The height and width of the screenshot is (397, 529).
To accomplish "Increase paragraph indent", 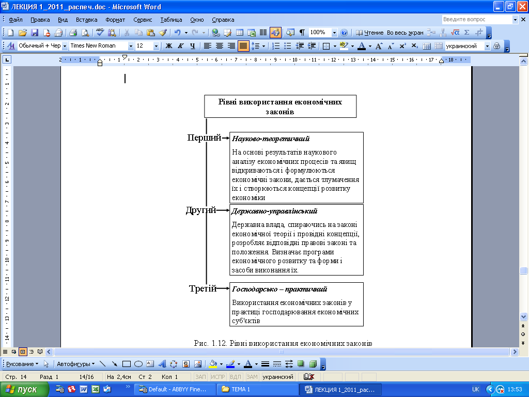I will click(x=312, y=46).
